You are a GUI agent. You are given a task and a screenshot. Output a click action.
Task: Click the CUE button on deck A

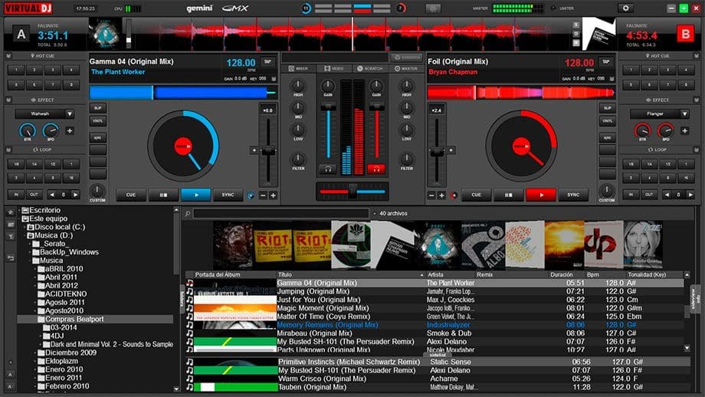pos(131,195)
